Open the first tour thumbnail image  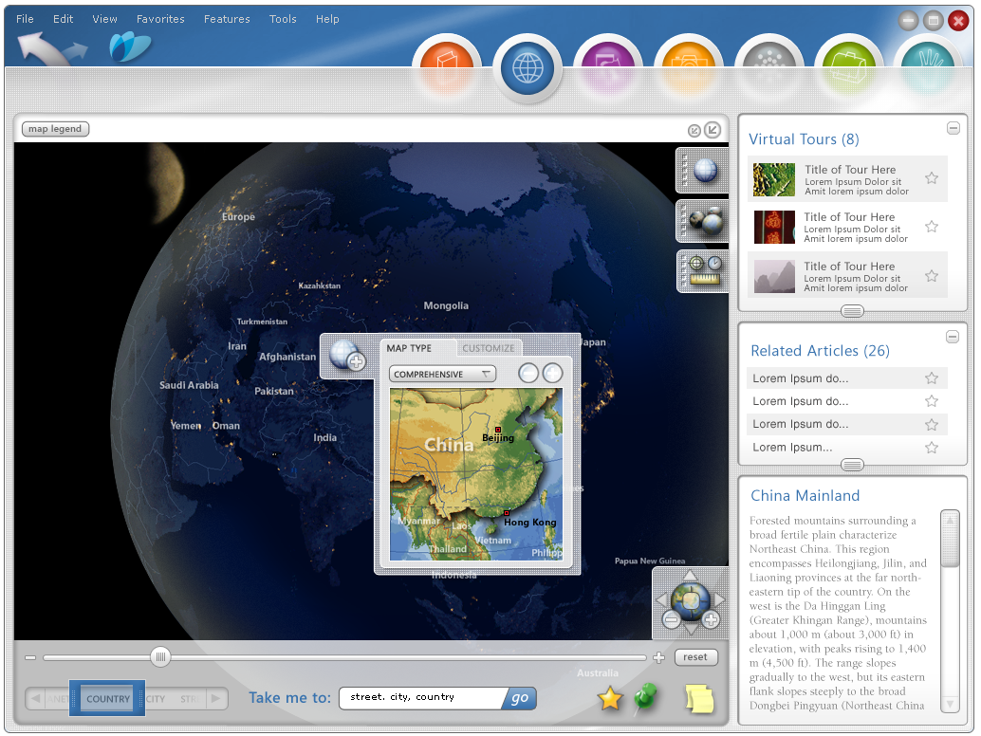[x=774, y=179]
